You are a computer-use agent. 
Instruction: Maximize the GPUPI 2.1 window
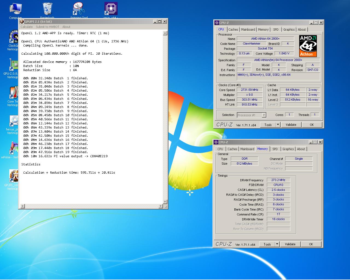[x=160, y=22]
